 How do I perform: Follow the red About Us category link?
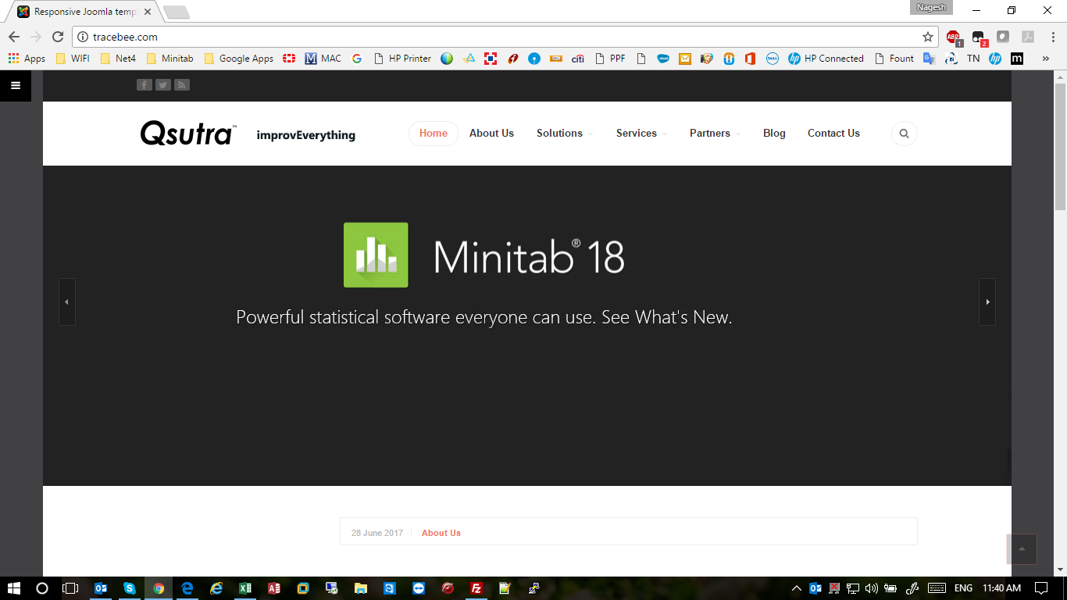pos(441,533)
